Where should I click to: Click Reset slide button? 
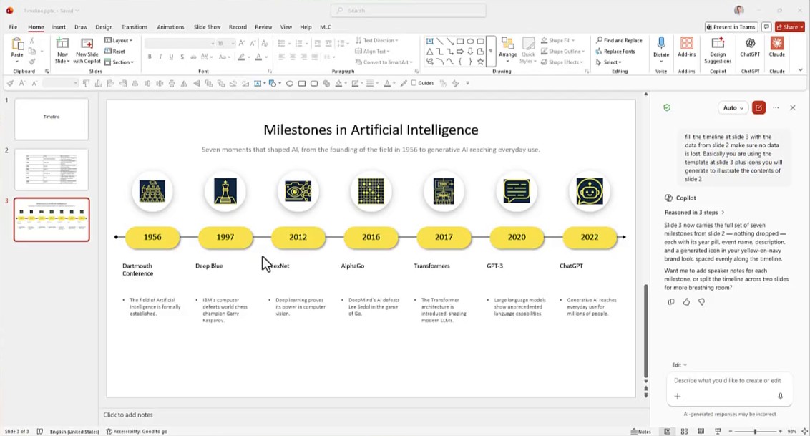point(114,51)
